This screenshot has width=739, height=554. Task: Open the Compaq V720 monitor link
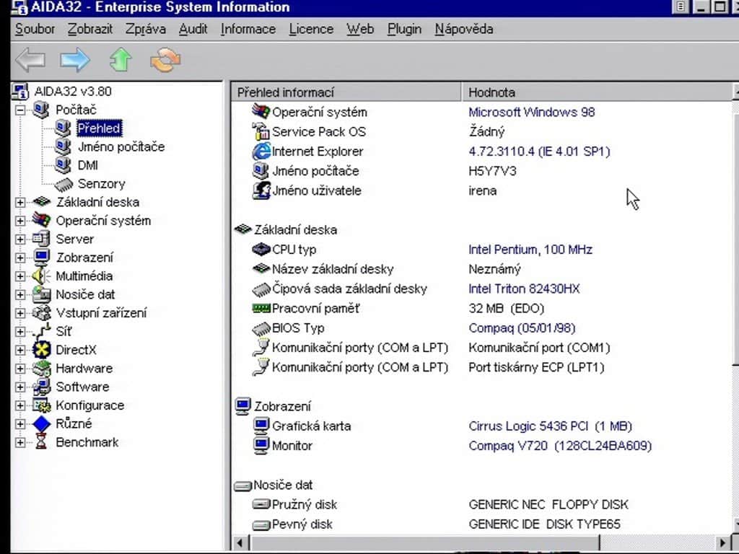[x=560, y=446]
